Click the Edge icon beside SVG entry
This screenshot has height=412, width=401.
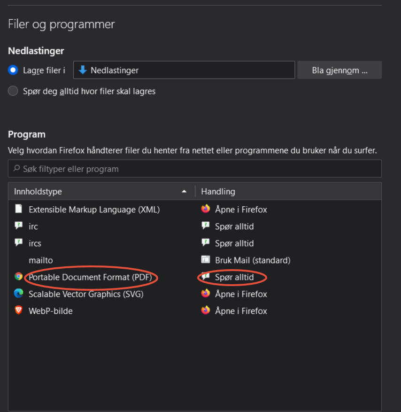19,294
